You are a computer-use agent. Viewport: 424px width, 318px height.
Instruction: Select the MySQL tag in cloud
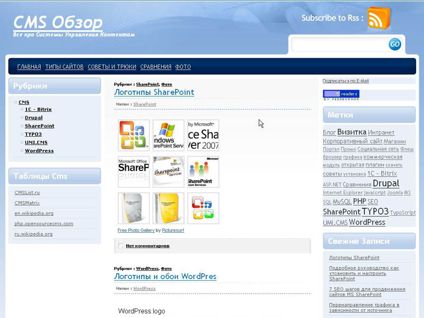(x=342, y=202)
